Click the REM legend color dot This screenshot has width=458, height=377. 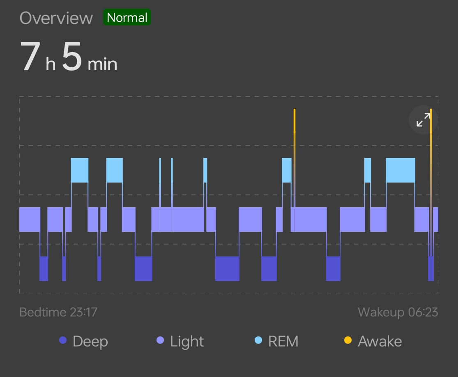point(258,340)
